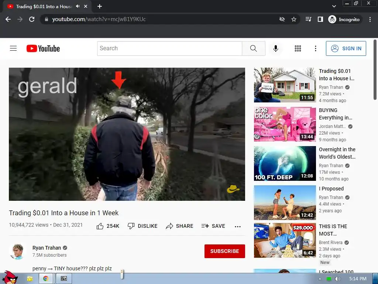378x284 pixels.
Task: Open the 100 FT. DEEP thumbnail
Action: click(285, 163)
